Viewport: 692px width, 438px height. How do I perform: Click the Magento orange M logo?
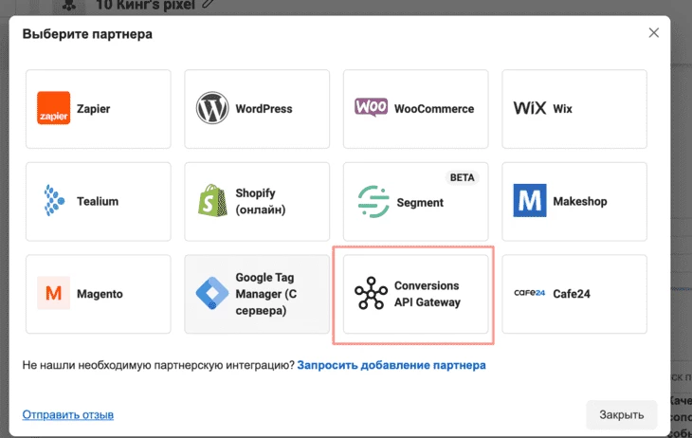(x=53, y=293)
